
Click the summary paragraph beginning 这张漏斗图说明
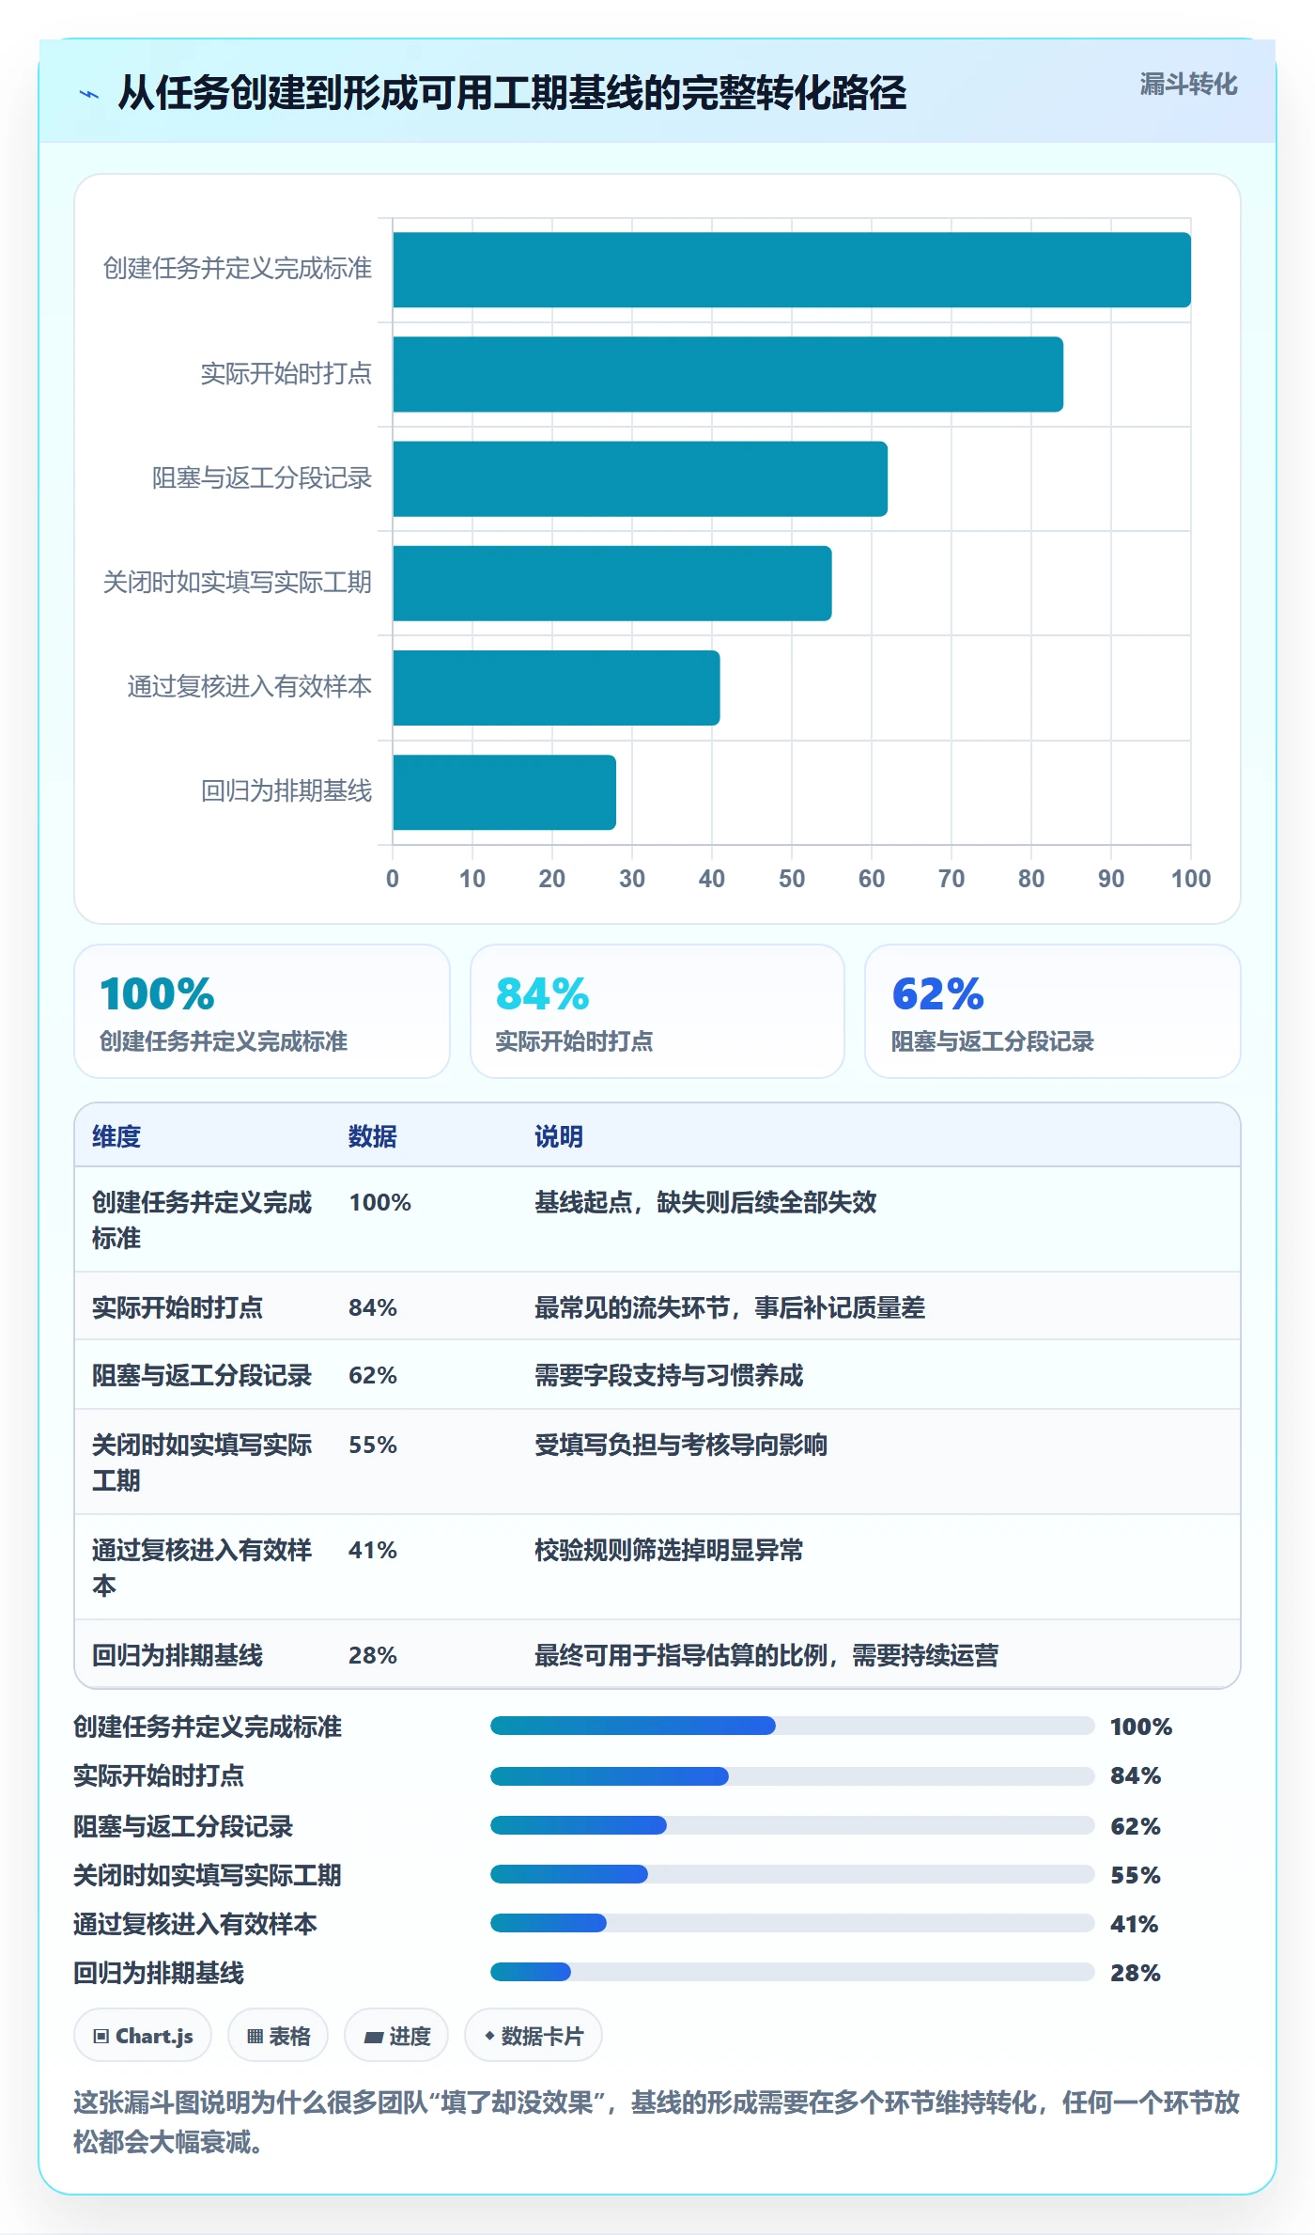pos(657,2122)
